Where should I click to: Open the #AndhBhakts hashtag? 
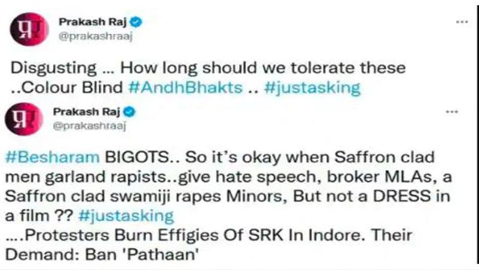coord(185,88)
